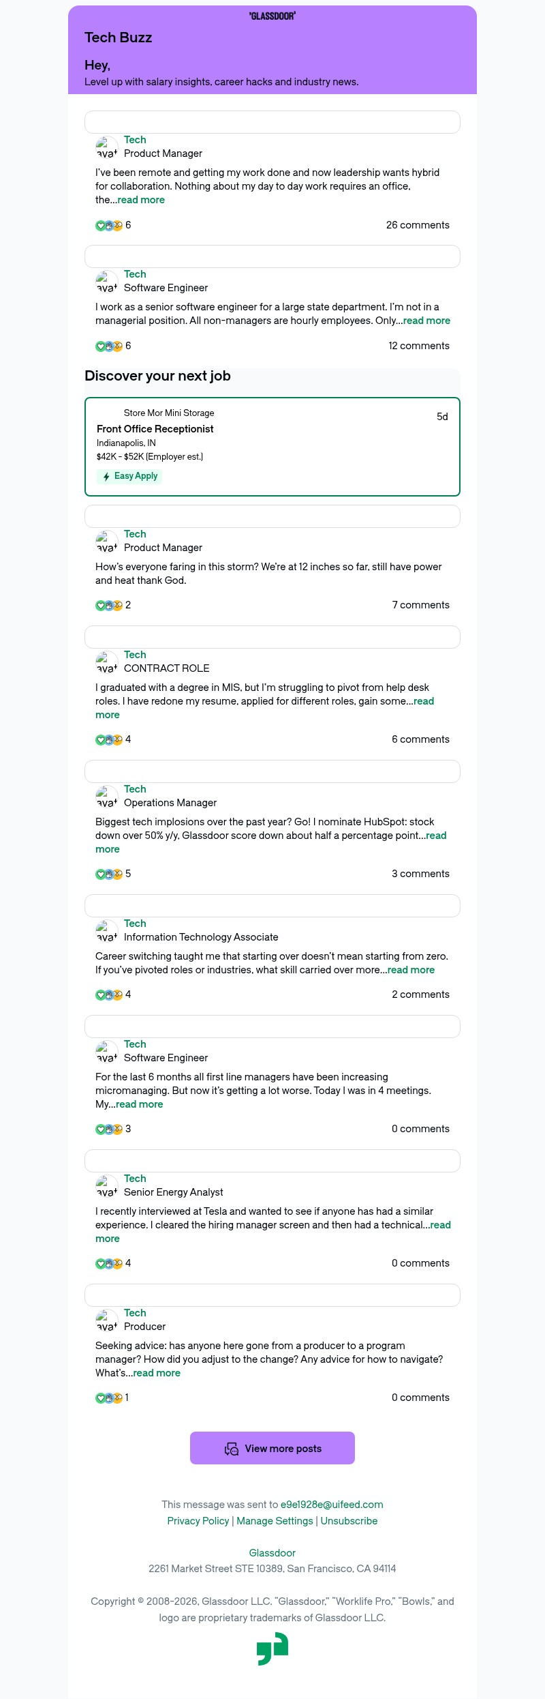Click Unsubscribe in the footer

[x=348, y=1520]
